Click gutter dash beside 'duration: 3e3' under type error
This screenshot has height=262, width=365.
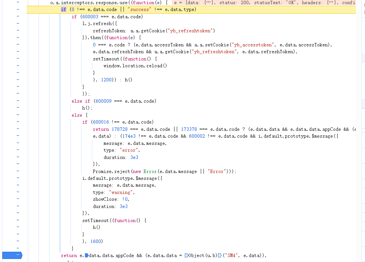click(x=18, y=157)
